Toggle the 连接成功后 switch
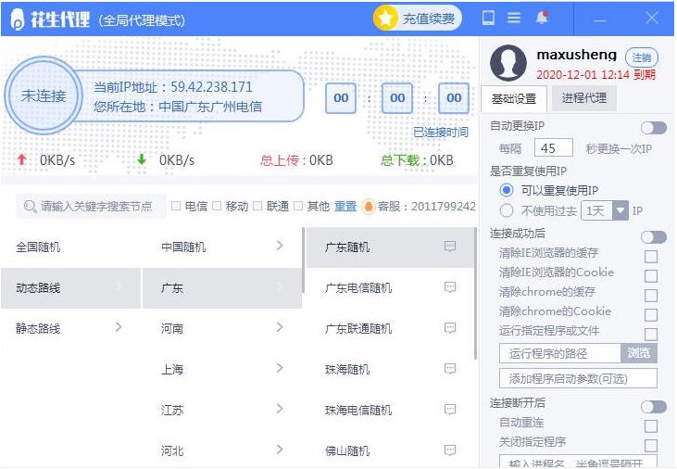Image resolution: width=677 pixels, height=469 pixels. [654, 237]
